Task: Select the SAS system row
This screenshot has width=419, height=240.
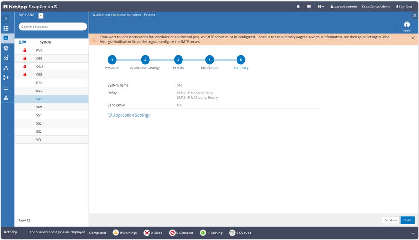Action: click(52, 99)
